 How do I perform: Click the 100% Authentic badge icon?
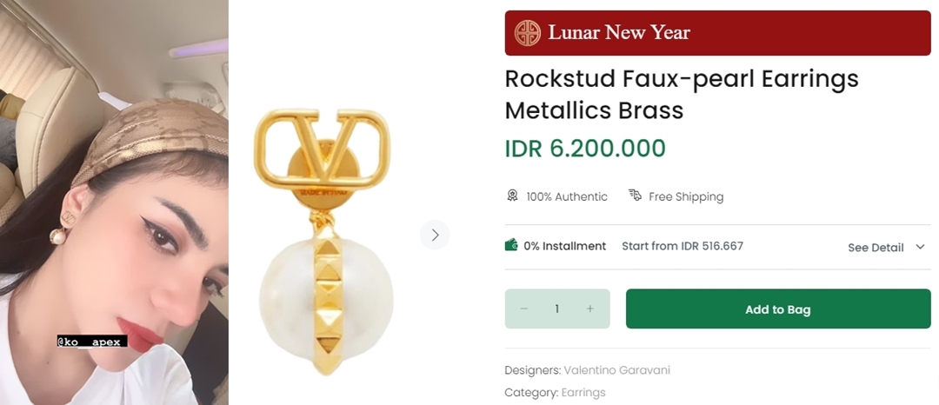pos(513,196)
